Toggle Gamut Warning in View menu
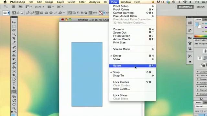This screenshot has width=207, height=116. (133, 13)
